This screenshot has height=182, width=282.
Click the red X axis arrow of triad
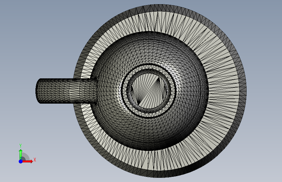pos(27,161)
